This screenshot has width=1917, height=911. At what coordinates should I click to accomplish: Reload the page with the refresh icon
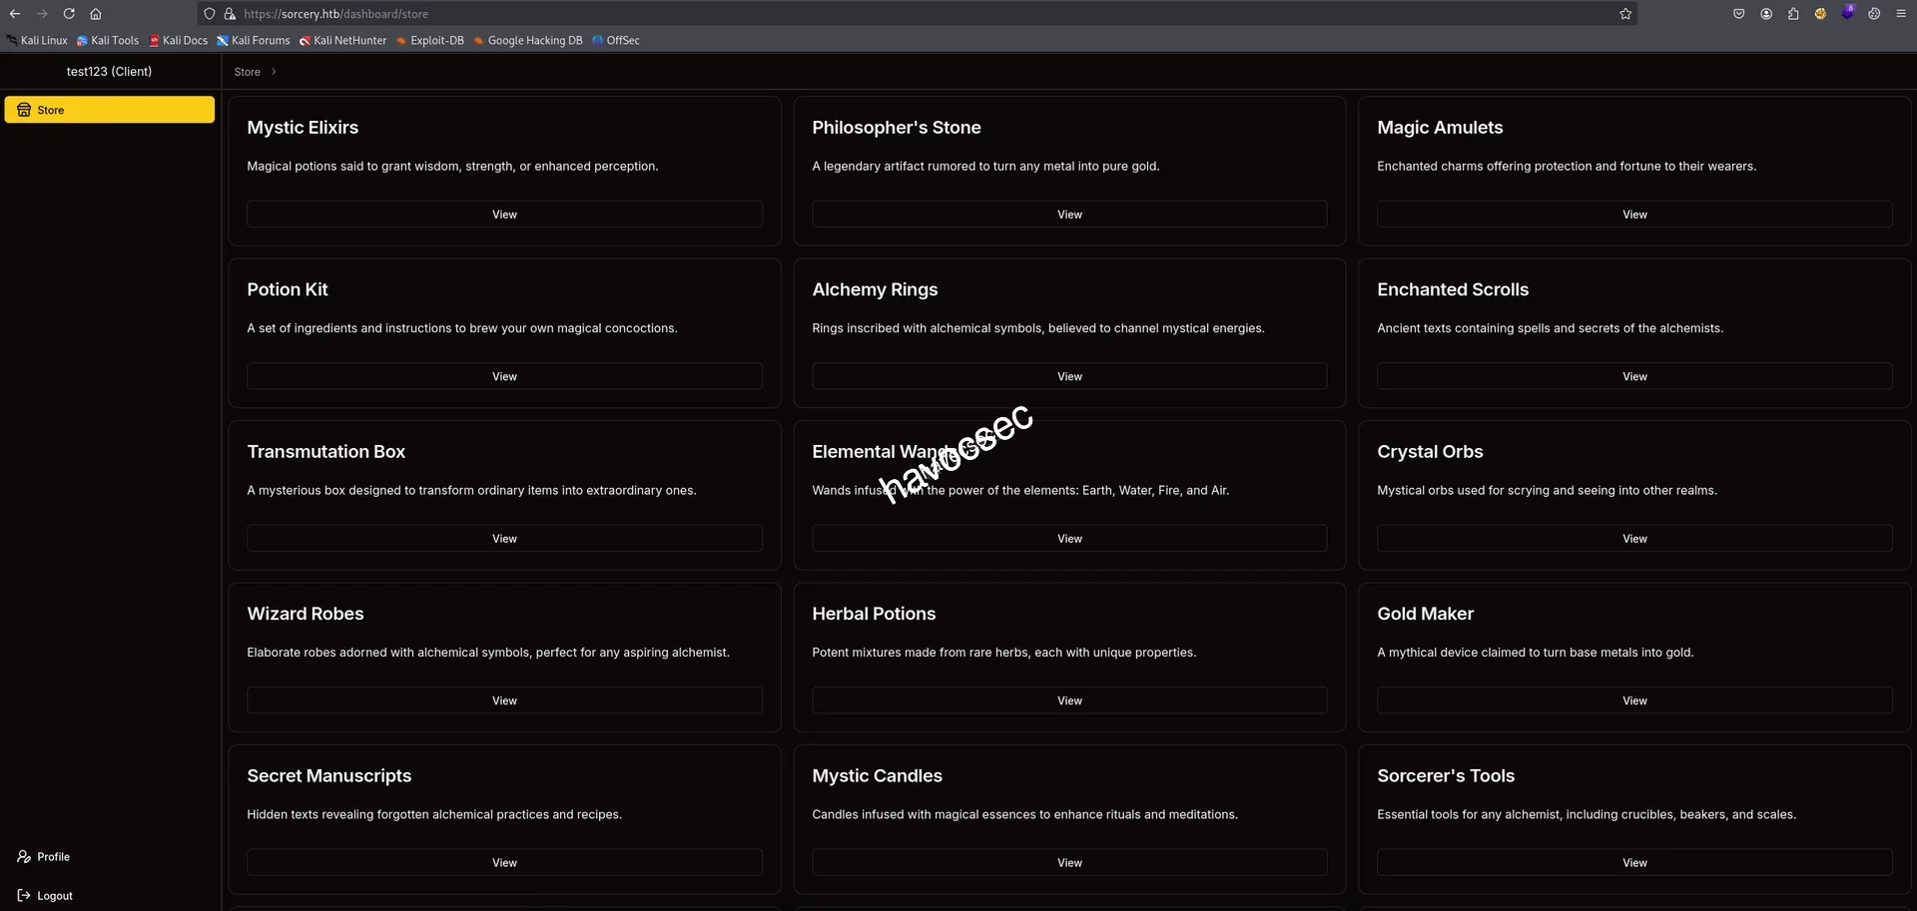pos(69,14)
